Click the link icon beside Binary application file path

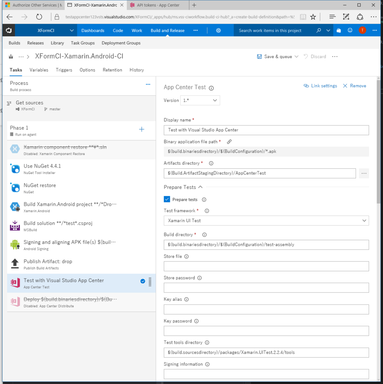click(229, 141)
